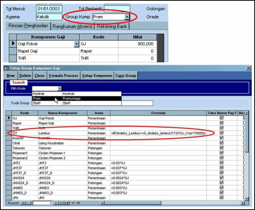Expand the Gaji Pokok component dropdown
Image resolution: width=255 pixels, height=210 pixels.
(x=77, y=44)
